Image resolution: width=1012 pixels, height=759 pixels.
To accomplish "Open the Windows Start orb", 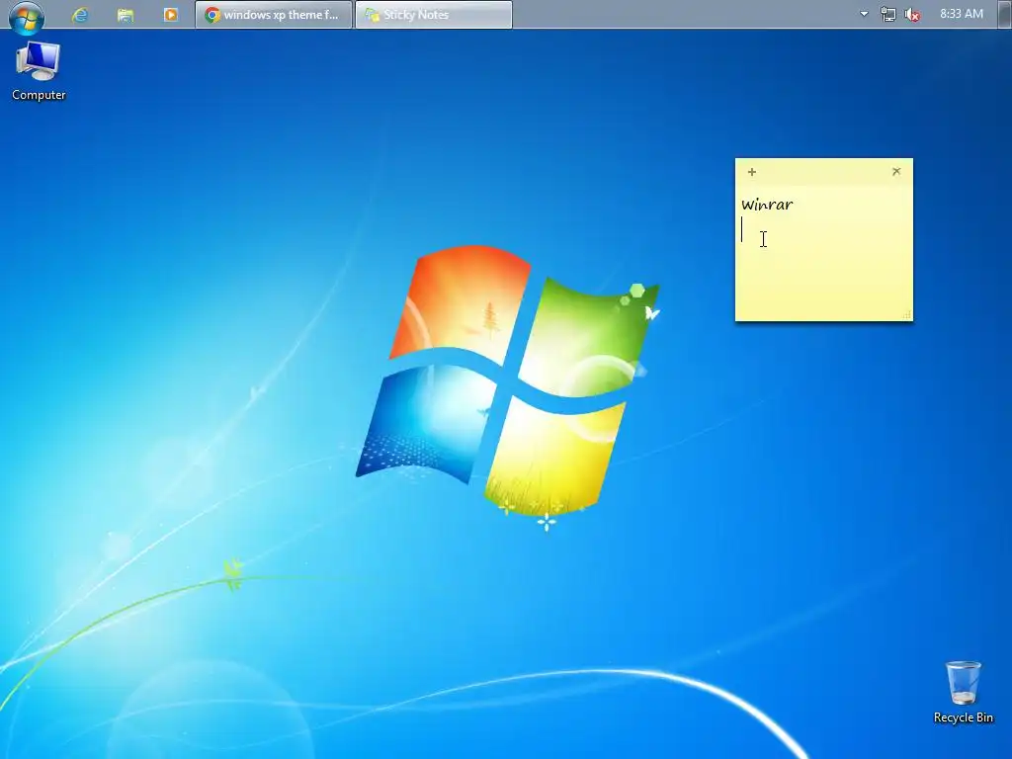I will tap(27, 17).
